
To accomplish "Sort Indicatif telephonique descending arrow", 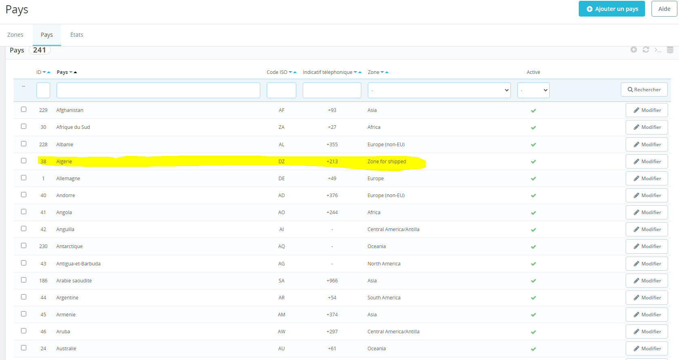I will click(x=355, y=72).
